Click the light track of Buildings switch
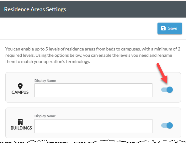Image resolution: width=186 pixels, height=143 pixels. pyautogui.click(x=164, y=125)
